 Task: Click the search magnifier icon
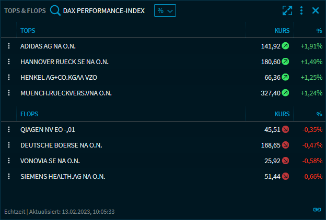click(x=55, y=10)
